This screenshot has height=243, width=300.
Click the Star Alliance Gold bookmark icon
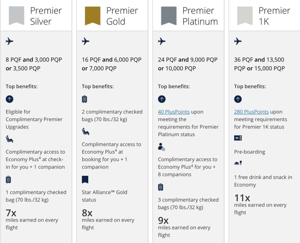click(x=85, y=180)
